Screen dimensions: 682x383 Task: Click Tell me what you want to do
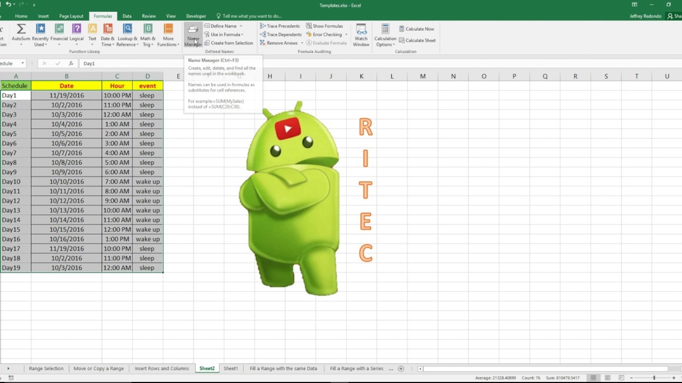tap(249, 16)
